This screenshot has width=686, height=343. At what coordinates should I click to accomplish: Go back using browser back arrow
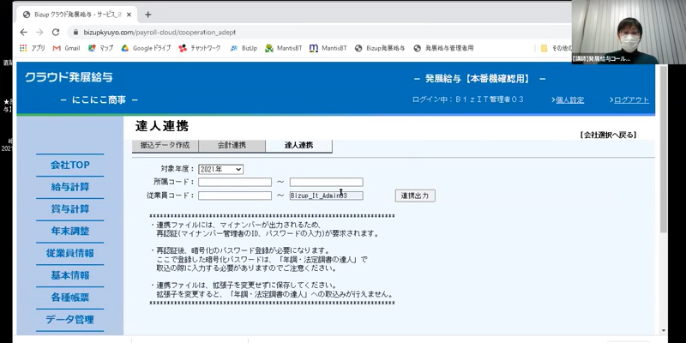(x=24, y=33)
